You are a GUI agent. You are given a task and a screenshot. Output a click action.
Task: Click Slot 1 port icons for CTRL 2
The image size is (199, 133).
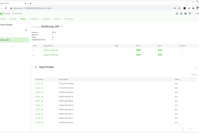click(138, 55)
